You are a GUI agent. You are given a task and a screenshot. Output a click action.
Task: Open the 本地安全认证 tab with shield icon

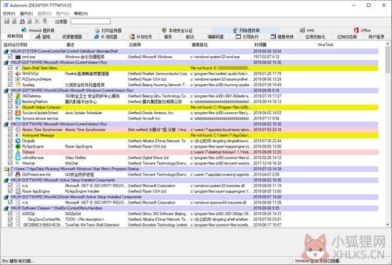(x=177, y=30)
